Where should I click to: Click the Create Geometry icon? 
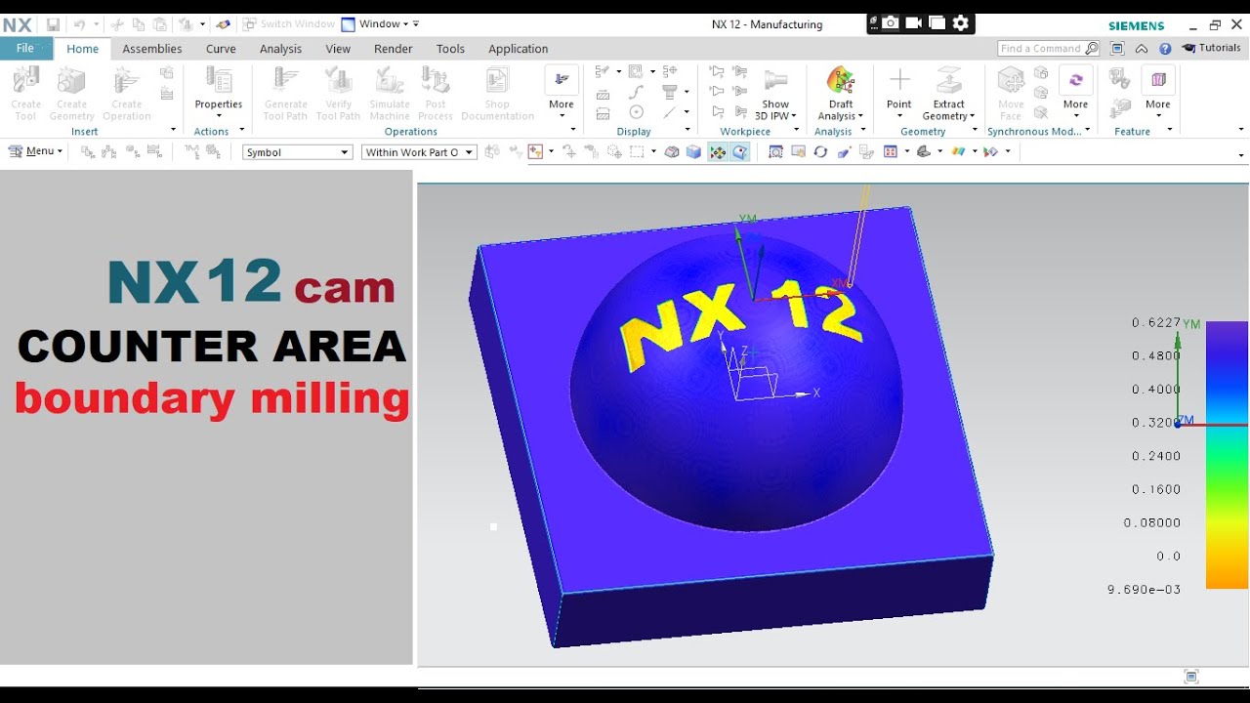(x=71, y=80)
